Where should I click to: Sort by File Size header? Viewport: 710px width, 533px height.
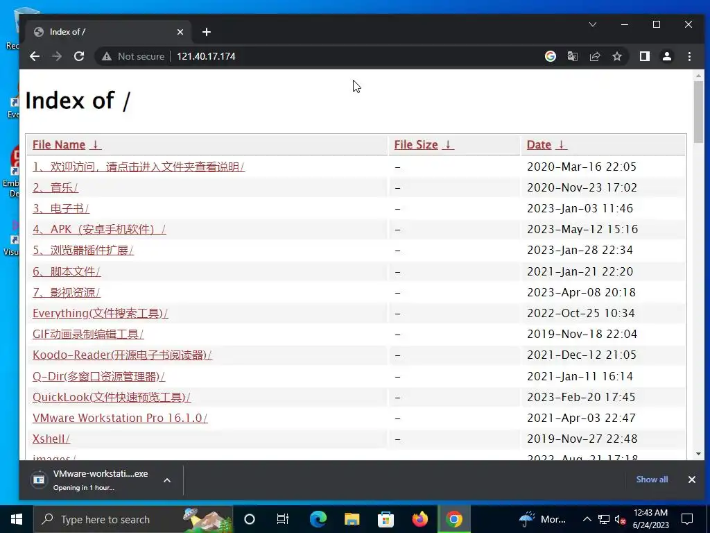coord(416,144)
